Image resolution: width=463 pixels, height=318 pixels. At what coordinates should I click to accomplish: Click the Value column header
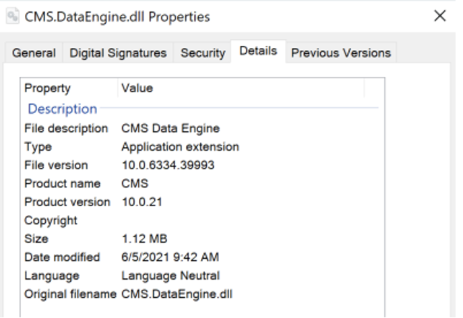point(137,88)
